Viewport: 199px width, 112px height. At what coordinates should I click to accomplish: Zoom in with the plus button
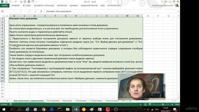172,105
